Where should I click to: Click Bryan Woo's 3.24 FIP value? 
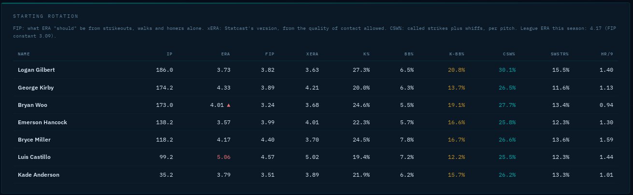click(x=268, y=105)
